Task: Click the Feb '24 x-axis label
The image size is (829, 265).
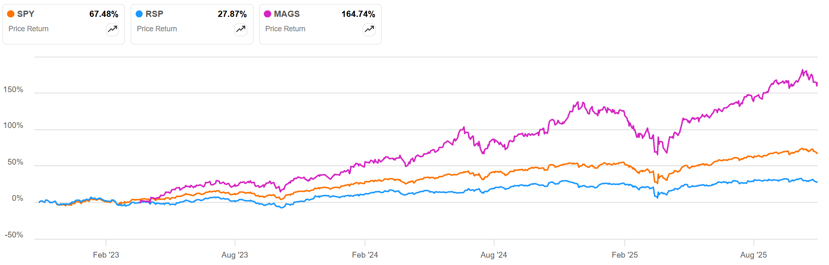Action: [x=365, y=255]
